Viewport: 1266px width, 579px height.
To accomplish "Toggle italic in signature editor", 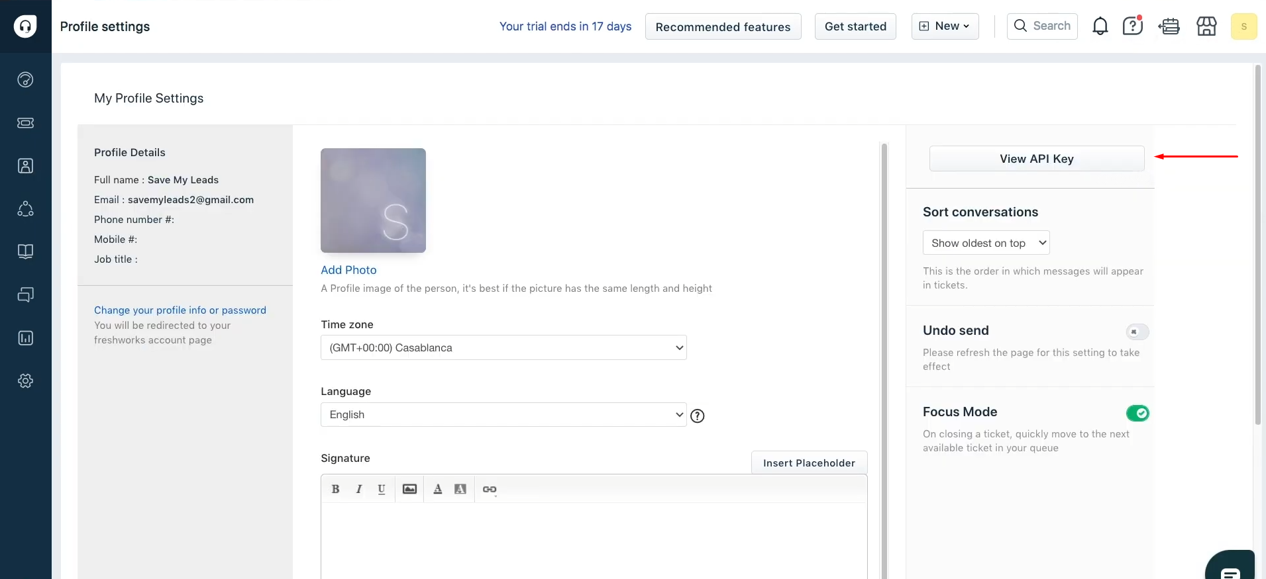I will [x=358, y=489].
